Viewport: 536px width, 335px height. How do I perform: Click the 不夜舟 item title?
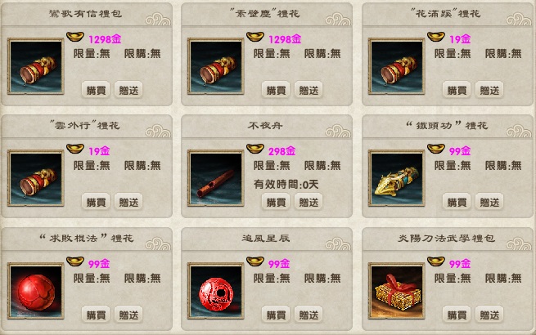point(265,126)
